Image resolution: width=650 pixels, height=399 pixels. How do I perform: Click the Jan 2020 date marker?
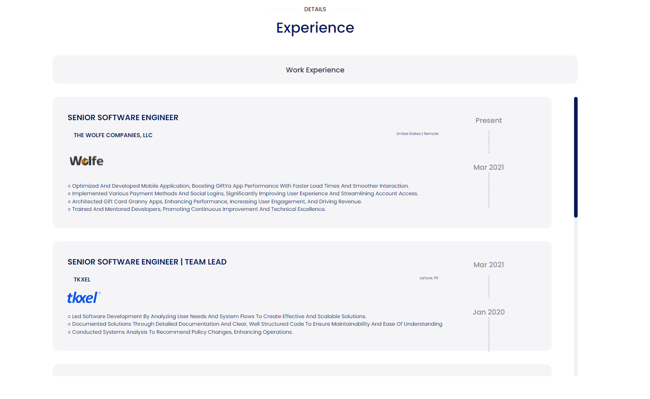[x=489, y=312]
